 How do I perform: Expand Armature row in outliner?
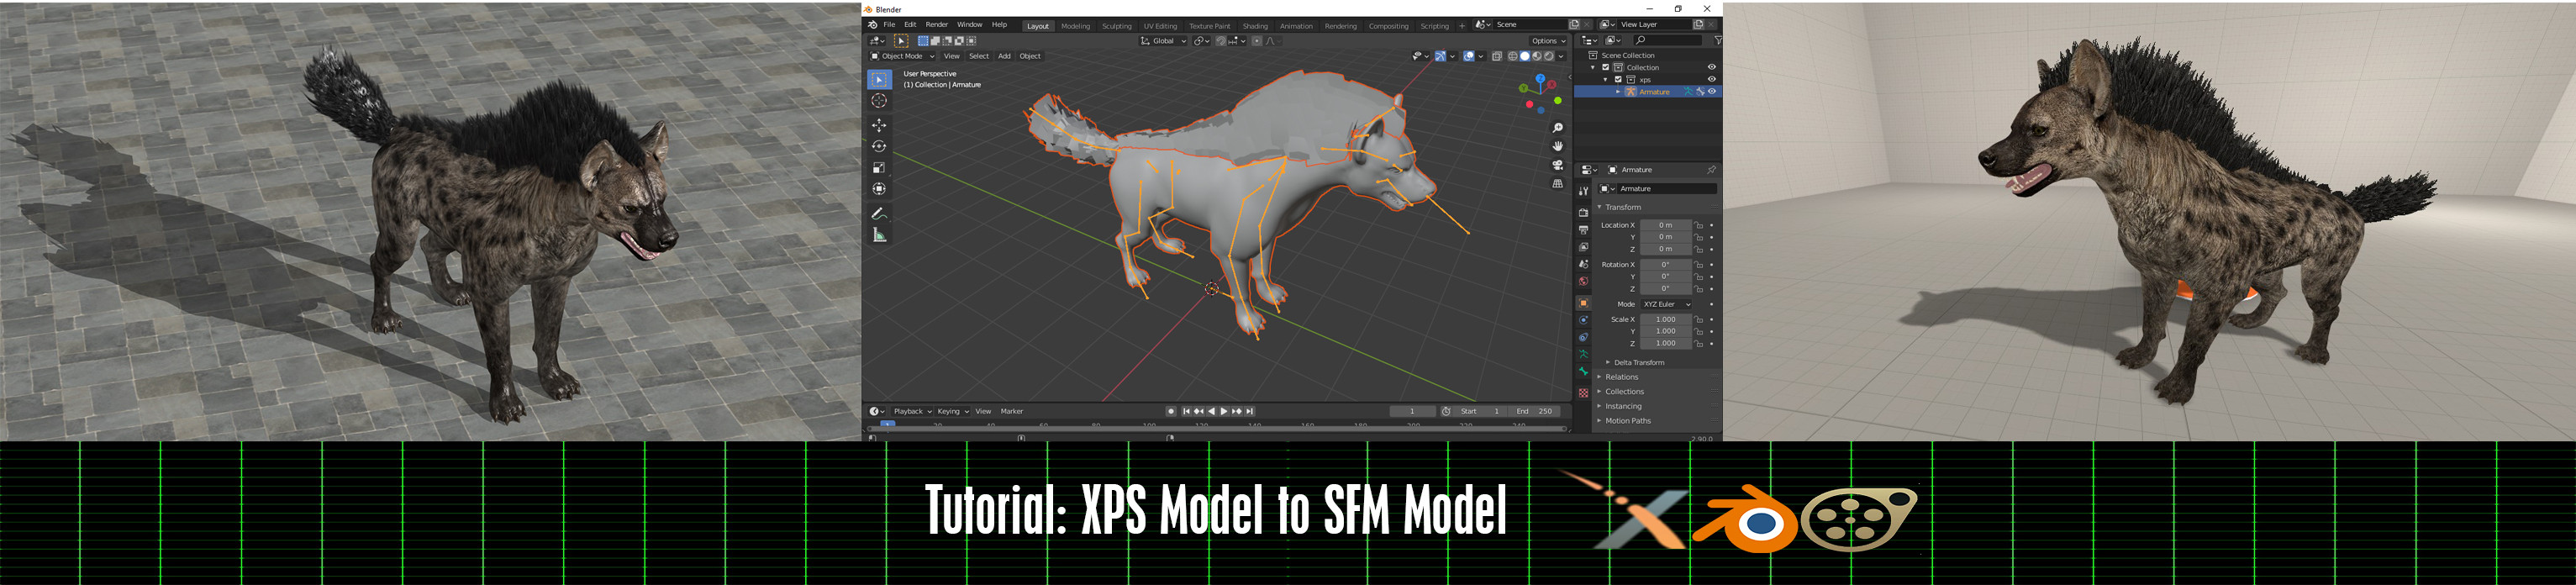click(x=1618, y=91)
